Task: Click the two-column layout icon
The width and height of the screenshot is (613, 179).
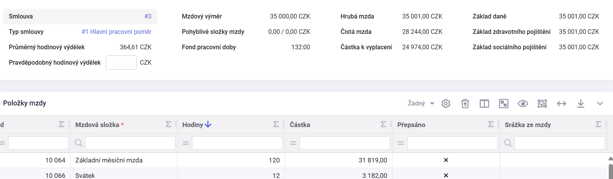Action: tap(484, 104)
